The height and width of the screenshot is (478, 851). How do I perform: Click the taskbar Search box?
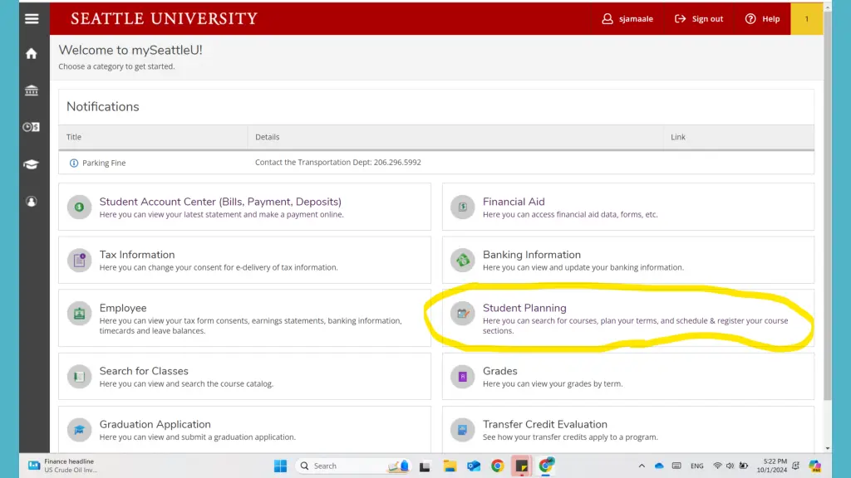click(352, 466)
